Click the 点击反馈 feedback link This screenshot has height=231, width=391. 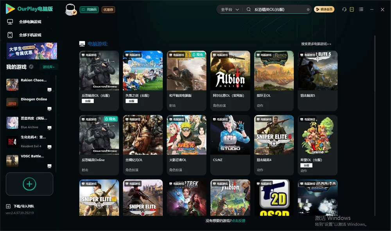click(x=239, y=220)
